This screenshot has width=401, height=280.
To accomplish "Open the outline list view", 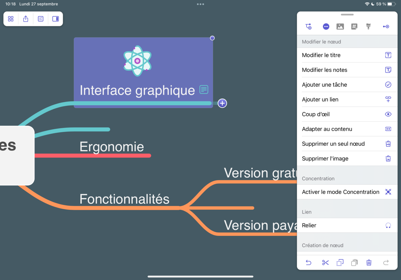I will [40, 19].
